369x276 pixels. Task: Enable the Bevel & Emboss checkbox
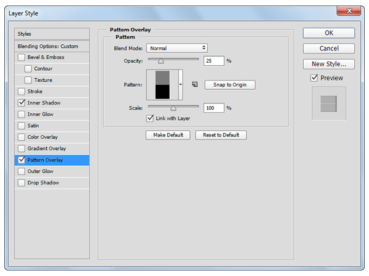click(x=22, y=57)
